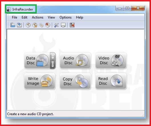Open the View menu
151x126 pixels.
(51, 17)
